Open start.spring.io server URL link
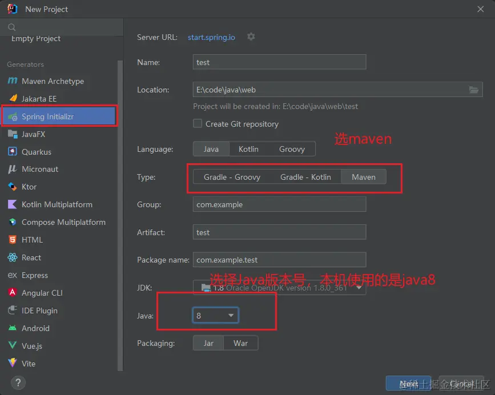The width and height of the screenshot is (495, 395). click(x=211, y=37)
